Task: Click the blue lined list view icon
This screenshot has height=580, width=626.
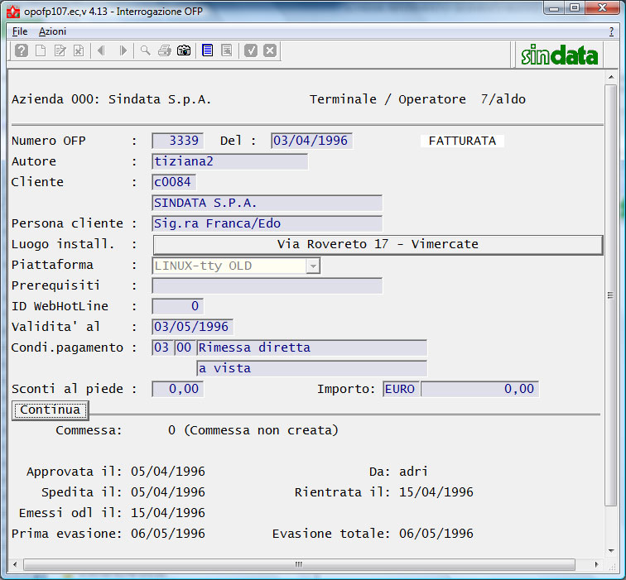Action: point(208,50)
